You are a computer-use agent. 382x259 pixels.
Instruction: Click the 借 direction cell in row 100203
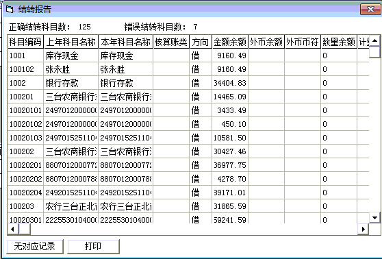point(201,206)
